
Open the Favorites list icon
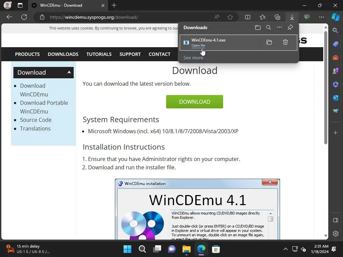click(263, 17)
